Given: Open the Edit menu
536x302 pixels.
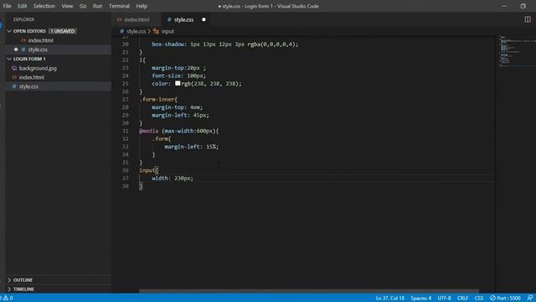Looking at the screenshot, I should (x=22, y=6).
